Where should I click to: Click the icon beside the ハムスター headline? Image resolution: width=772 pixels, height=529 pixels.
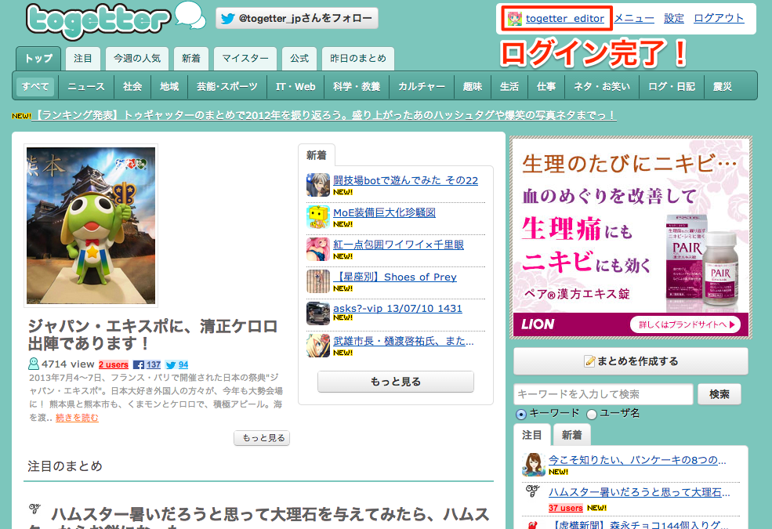point(34,509)
